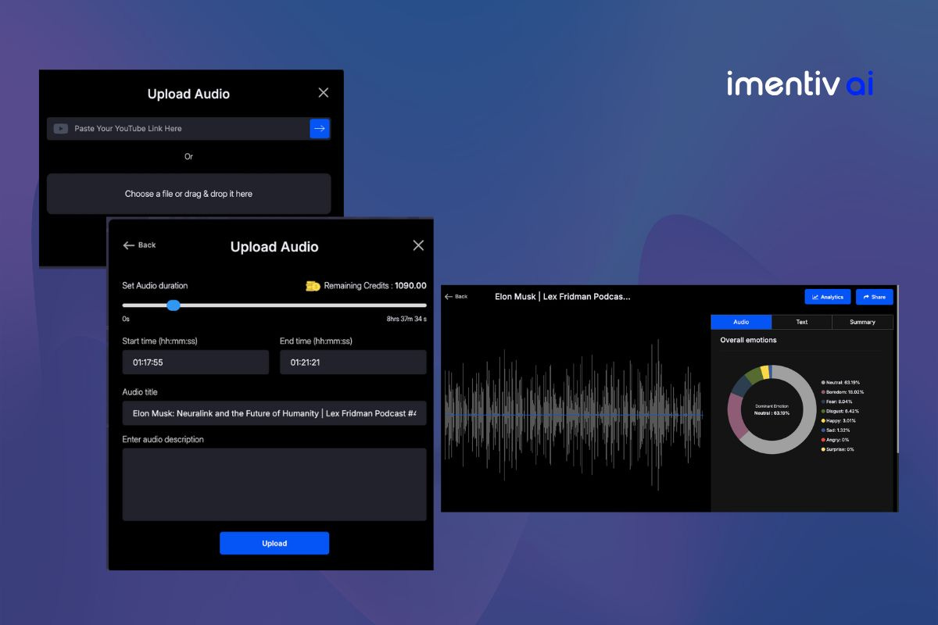
Task: Switch to the Audio tab
Action: 741,322
